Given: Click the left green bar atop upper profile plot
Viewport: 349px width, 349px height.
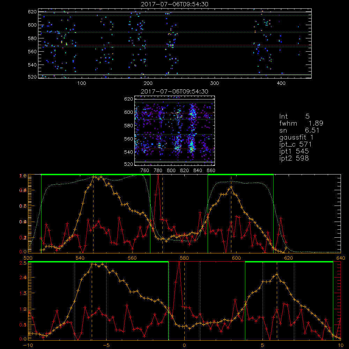Looking at the screenshot, I should click(96, 174).
